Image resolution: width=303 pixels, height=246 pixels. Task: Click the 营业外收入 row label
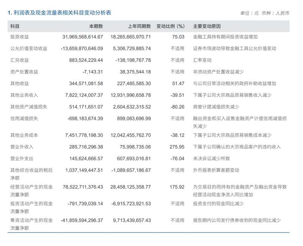tap(22, 147)
